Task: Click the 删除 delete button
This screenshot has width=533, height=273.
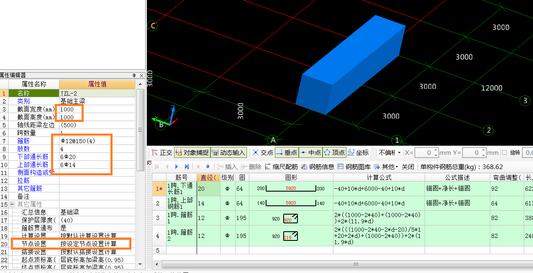Action: tap(251, 167)
